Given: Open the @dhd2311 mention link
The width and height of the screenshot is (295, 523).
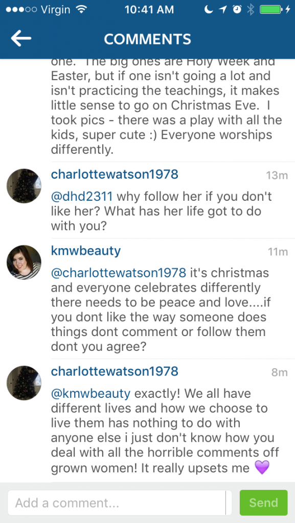Looking at the screenshot, I should tap(82, 197).
